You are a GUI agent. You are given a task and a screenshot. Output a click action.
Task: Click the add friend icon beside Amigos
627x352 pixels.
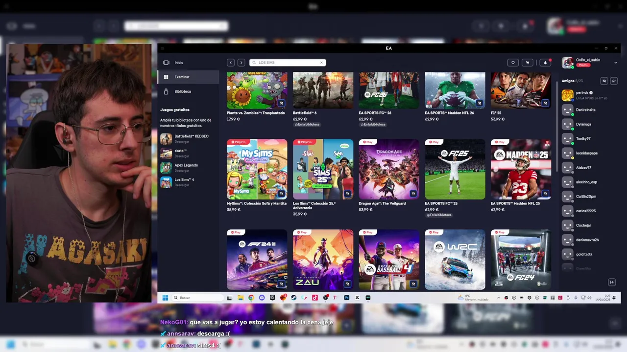614,81
